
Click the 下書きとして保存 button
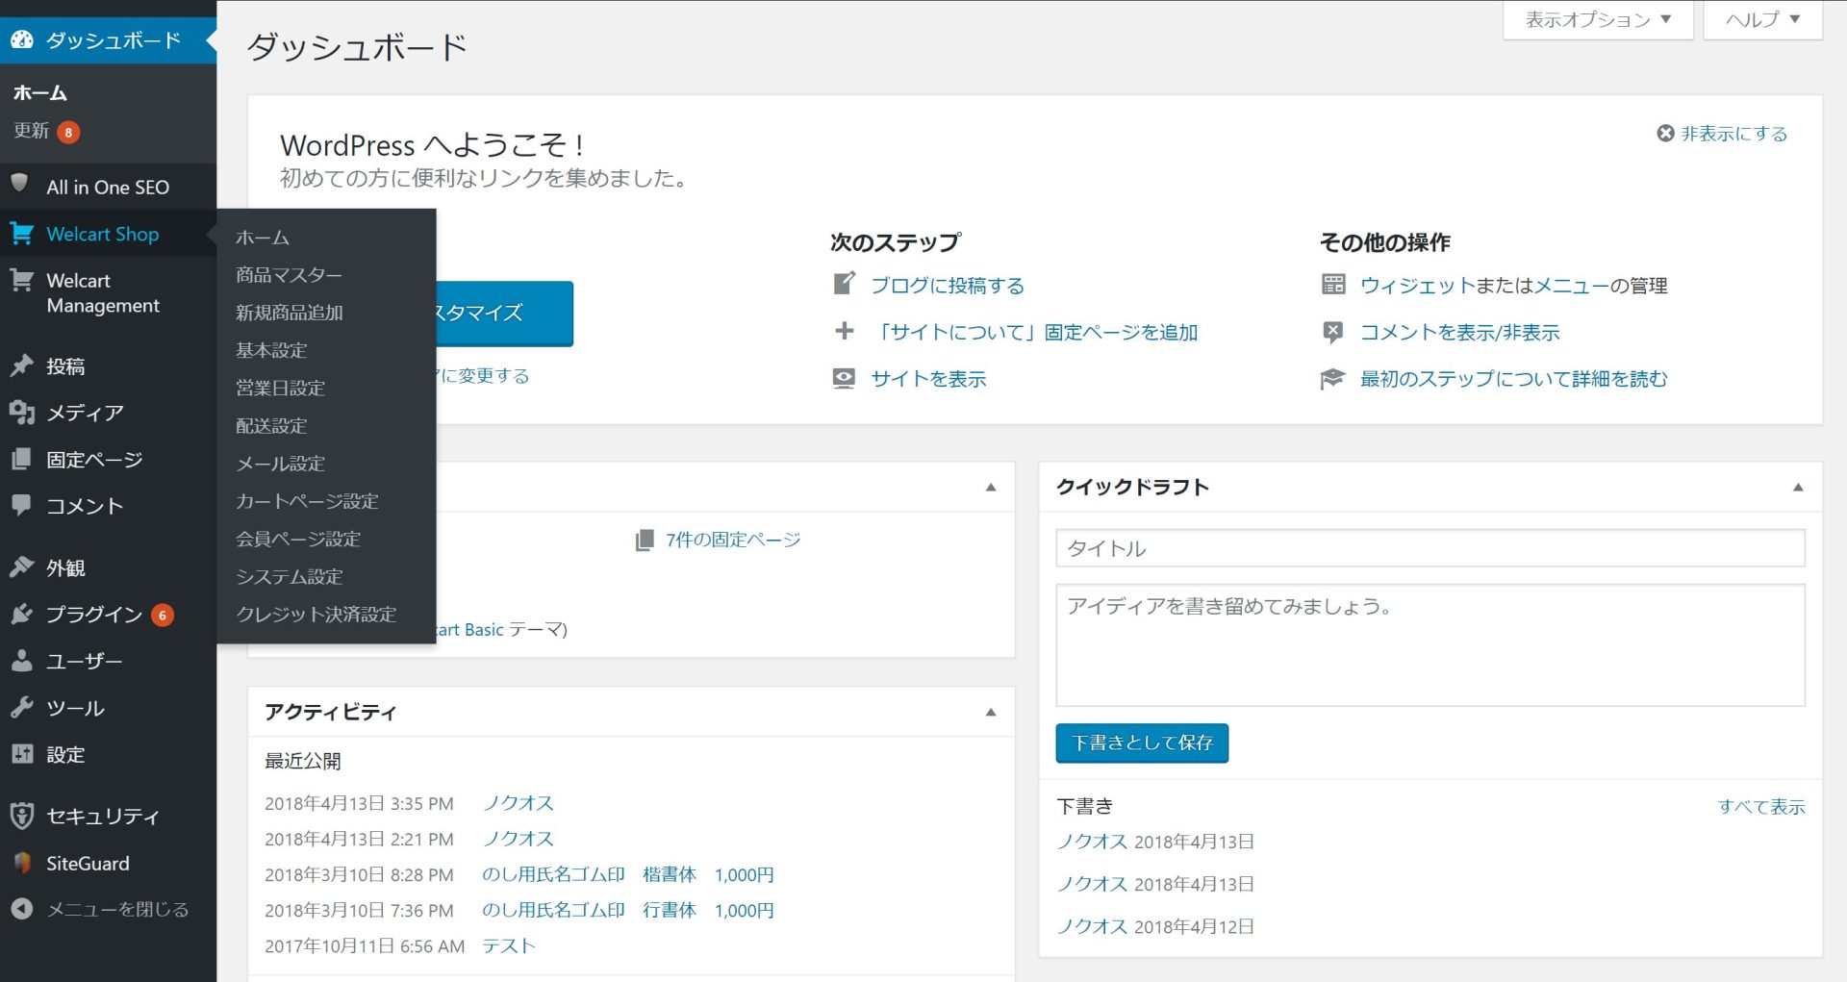pyautogui.click(x=1142, y=743)
